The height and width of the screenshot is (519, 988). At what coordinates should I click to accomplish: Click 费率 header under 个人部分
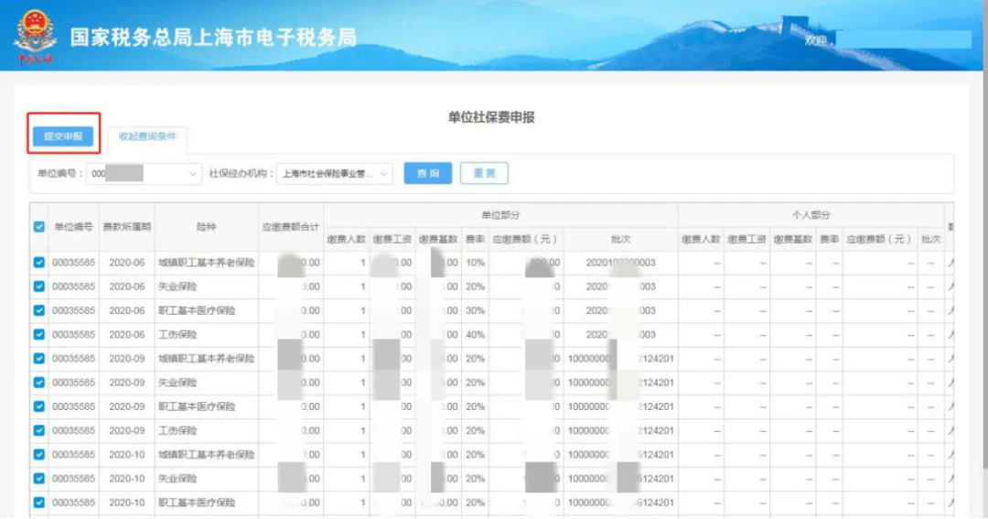point(829,239)
